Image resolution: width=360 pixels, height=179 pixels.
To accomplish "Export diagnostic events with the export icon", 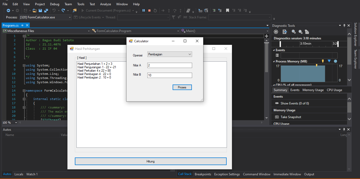I will click(285, 31).
